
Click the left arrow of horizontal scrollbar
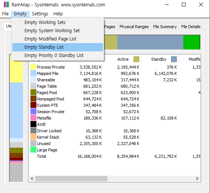(32, 179)
